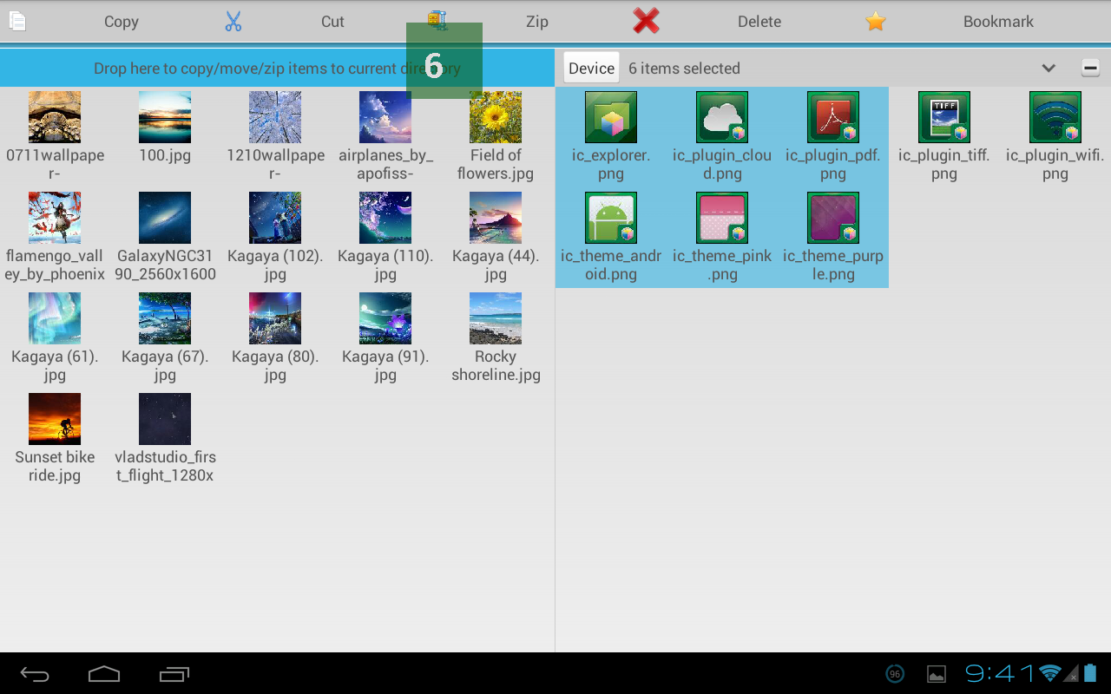Screen dimensions: 1111x694
Task: Open the Sunset bike ride.jpg thumbnail
Action: click(55, 419)
